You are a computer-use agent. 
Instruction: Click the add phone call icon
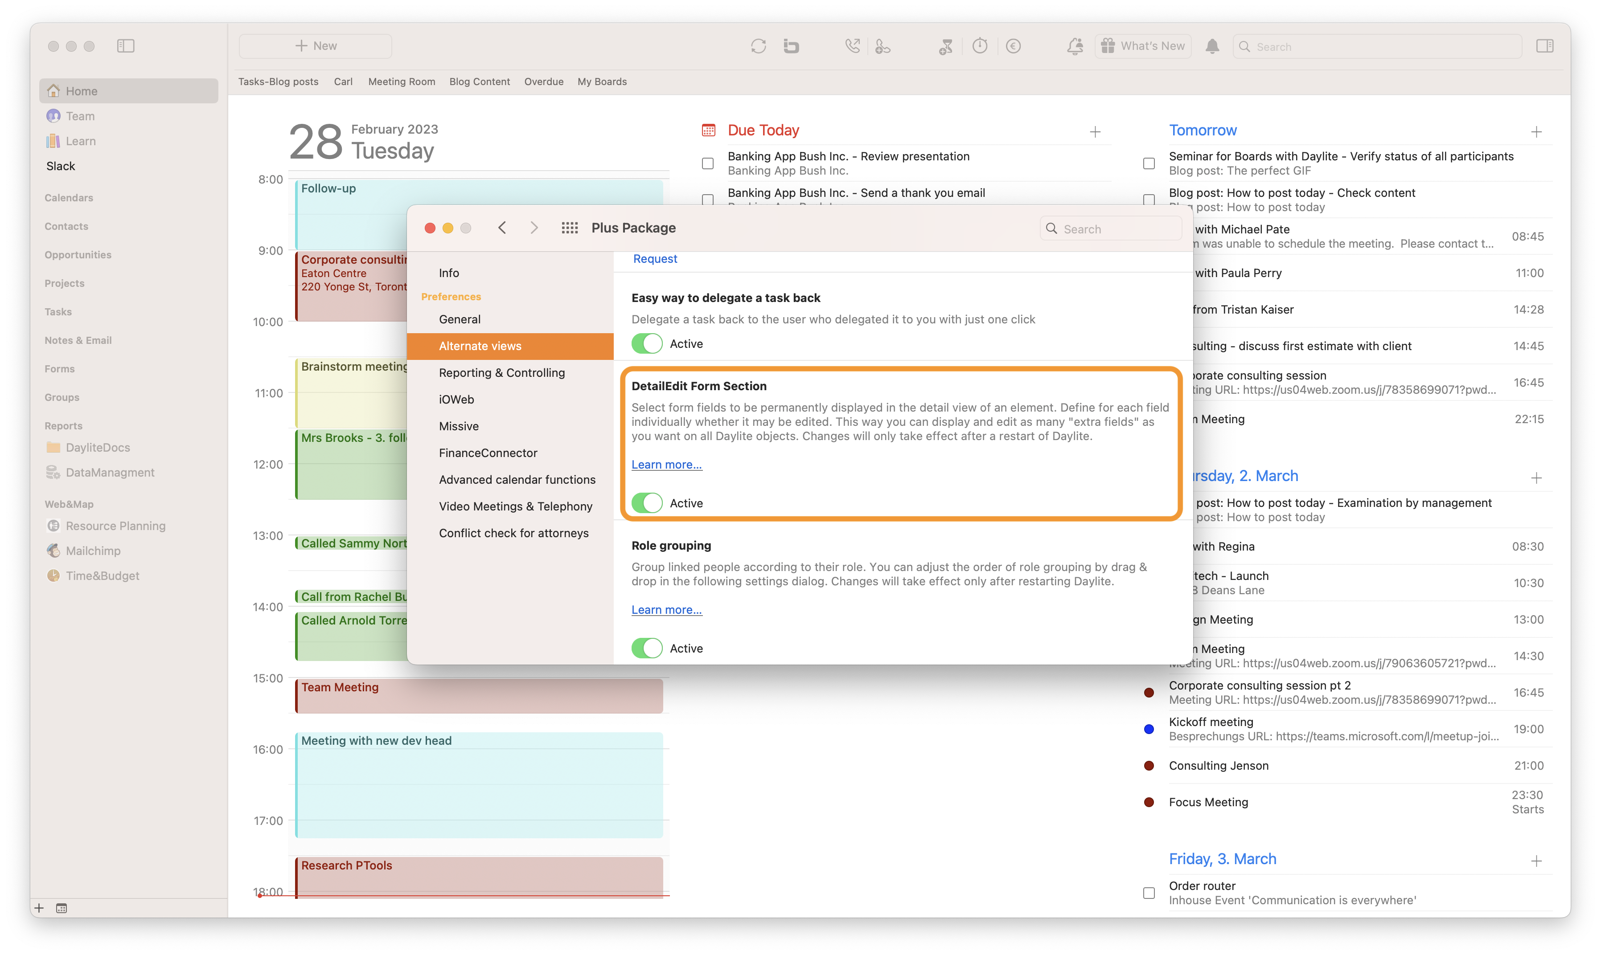tap(883, 46)
